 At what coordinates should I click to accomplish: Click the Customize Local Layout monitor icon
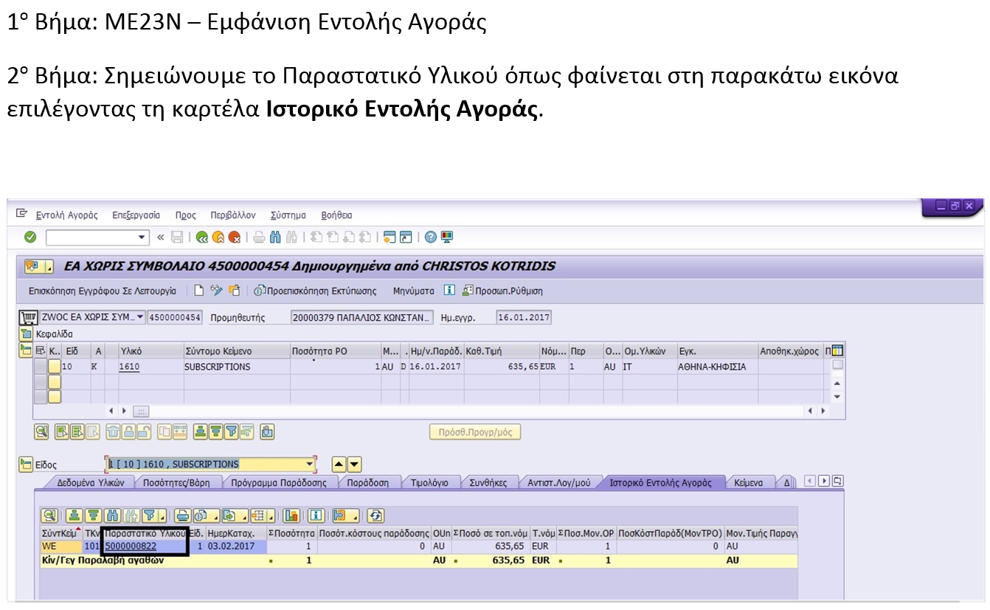click(447, 238)
